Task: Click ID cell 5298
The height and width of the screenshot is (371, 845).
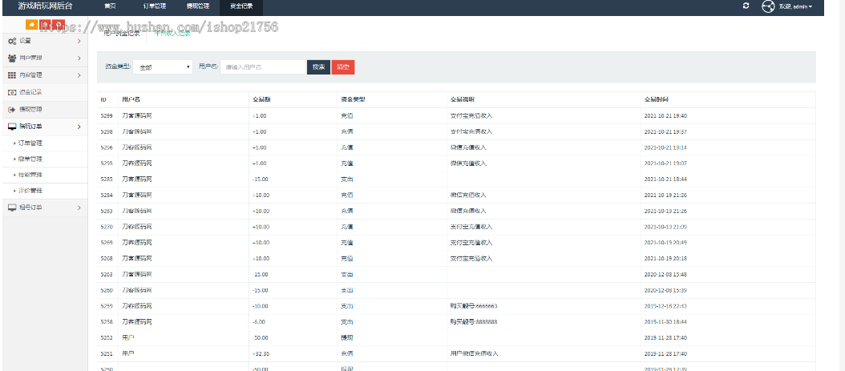Action: click(106, 132)
